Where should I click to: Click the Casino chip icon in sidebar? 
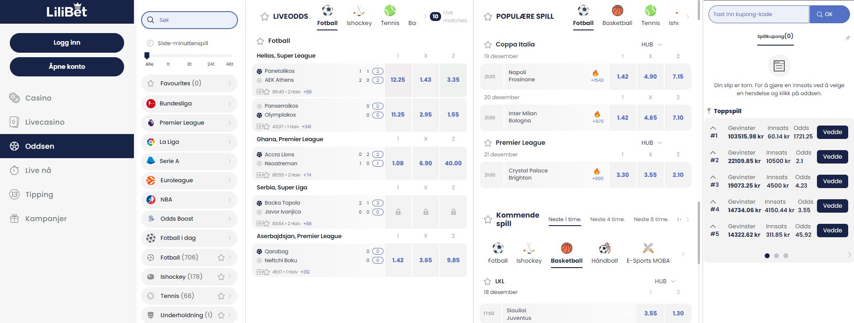click(14, 98)
